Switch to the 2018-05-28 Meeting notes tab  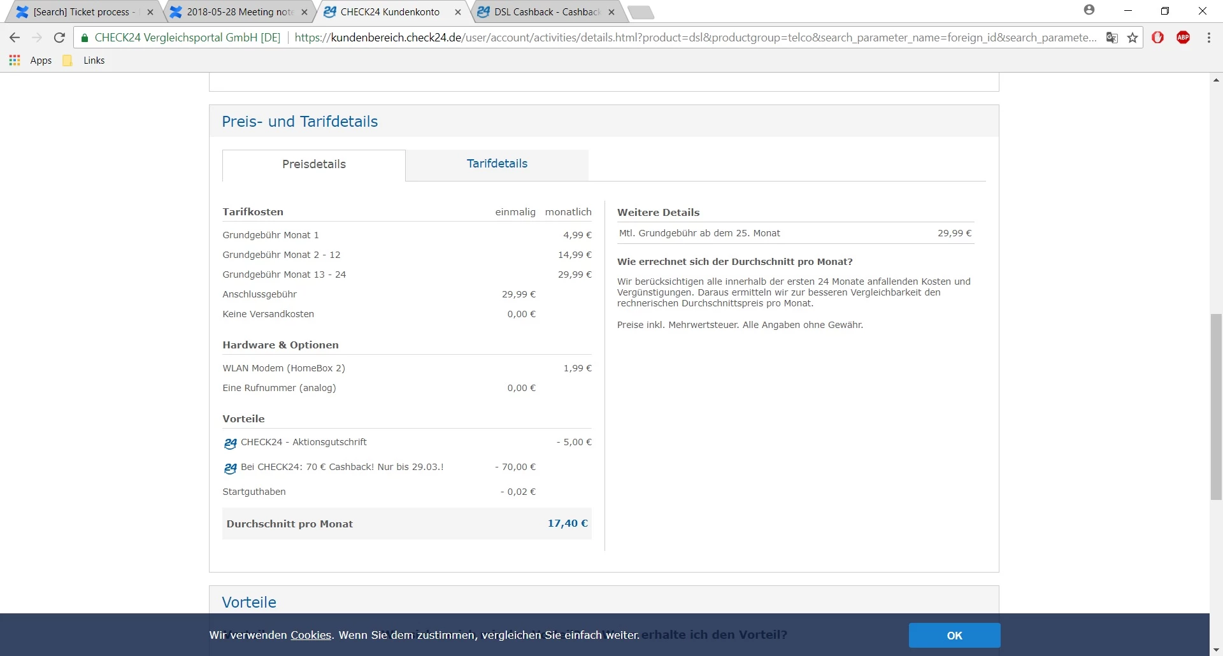tap(239, 12)
